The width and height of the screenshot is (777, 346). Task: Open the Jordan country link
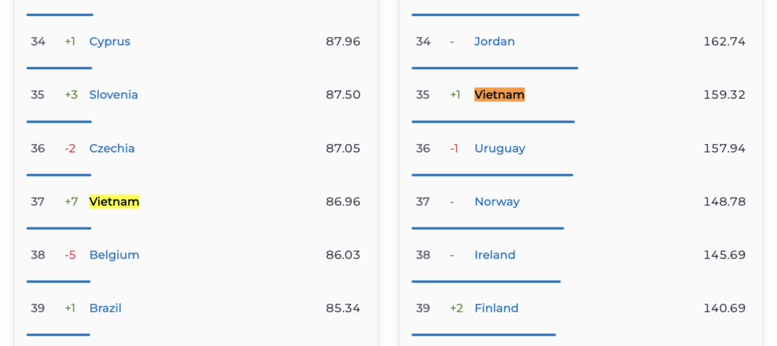[495, 41]
